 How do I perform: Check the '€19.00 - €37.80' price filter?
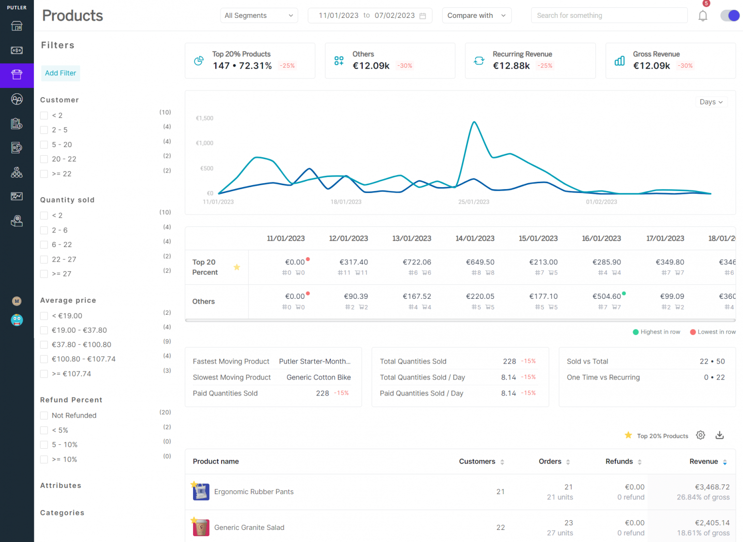click(44, 330)
